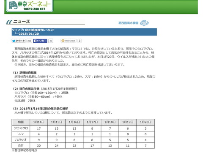The width and height of the screenshot is (203, 153).
Task: Click the 1月17日 column header
Action: (x=92, y=122)
